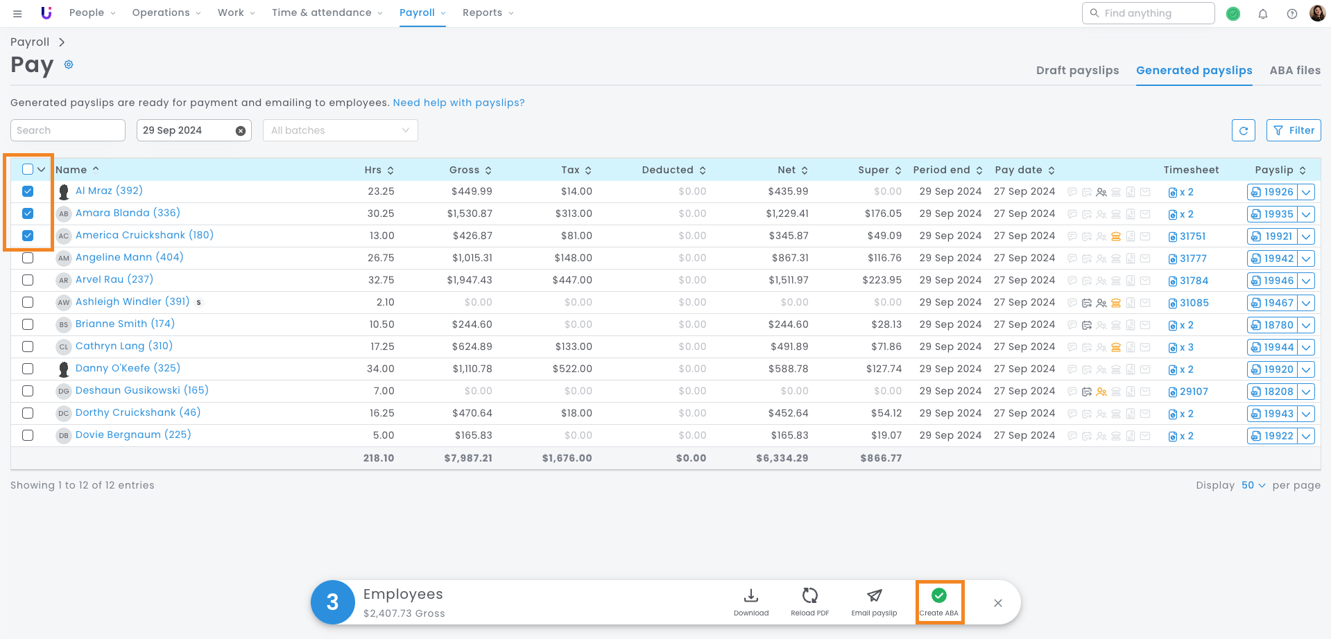This screenshot has width=1331, height=639.
Task: Clear the 29 Sep 2024 date filter
Action: [241, 131]
